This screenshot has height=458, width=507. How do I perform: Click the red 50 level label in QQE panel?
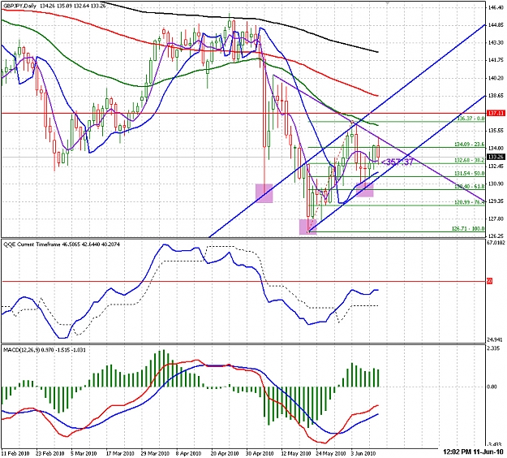point(489,282)
